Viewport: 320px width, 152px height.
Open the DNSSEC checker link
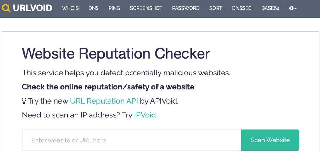(x=242, y=8)
